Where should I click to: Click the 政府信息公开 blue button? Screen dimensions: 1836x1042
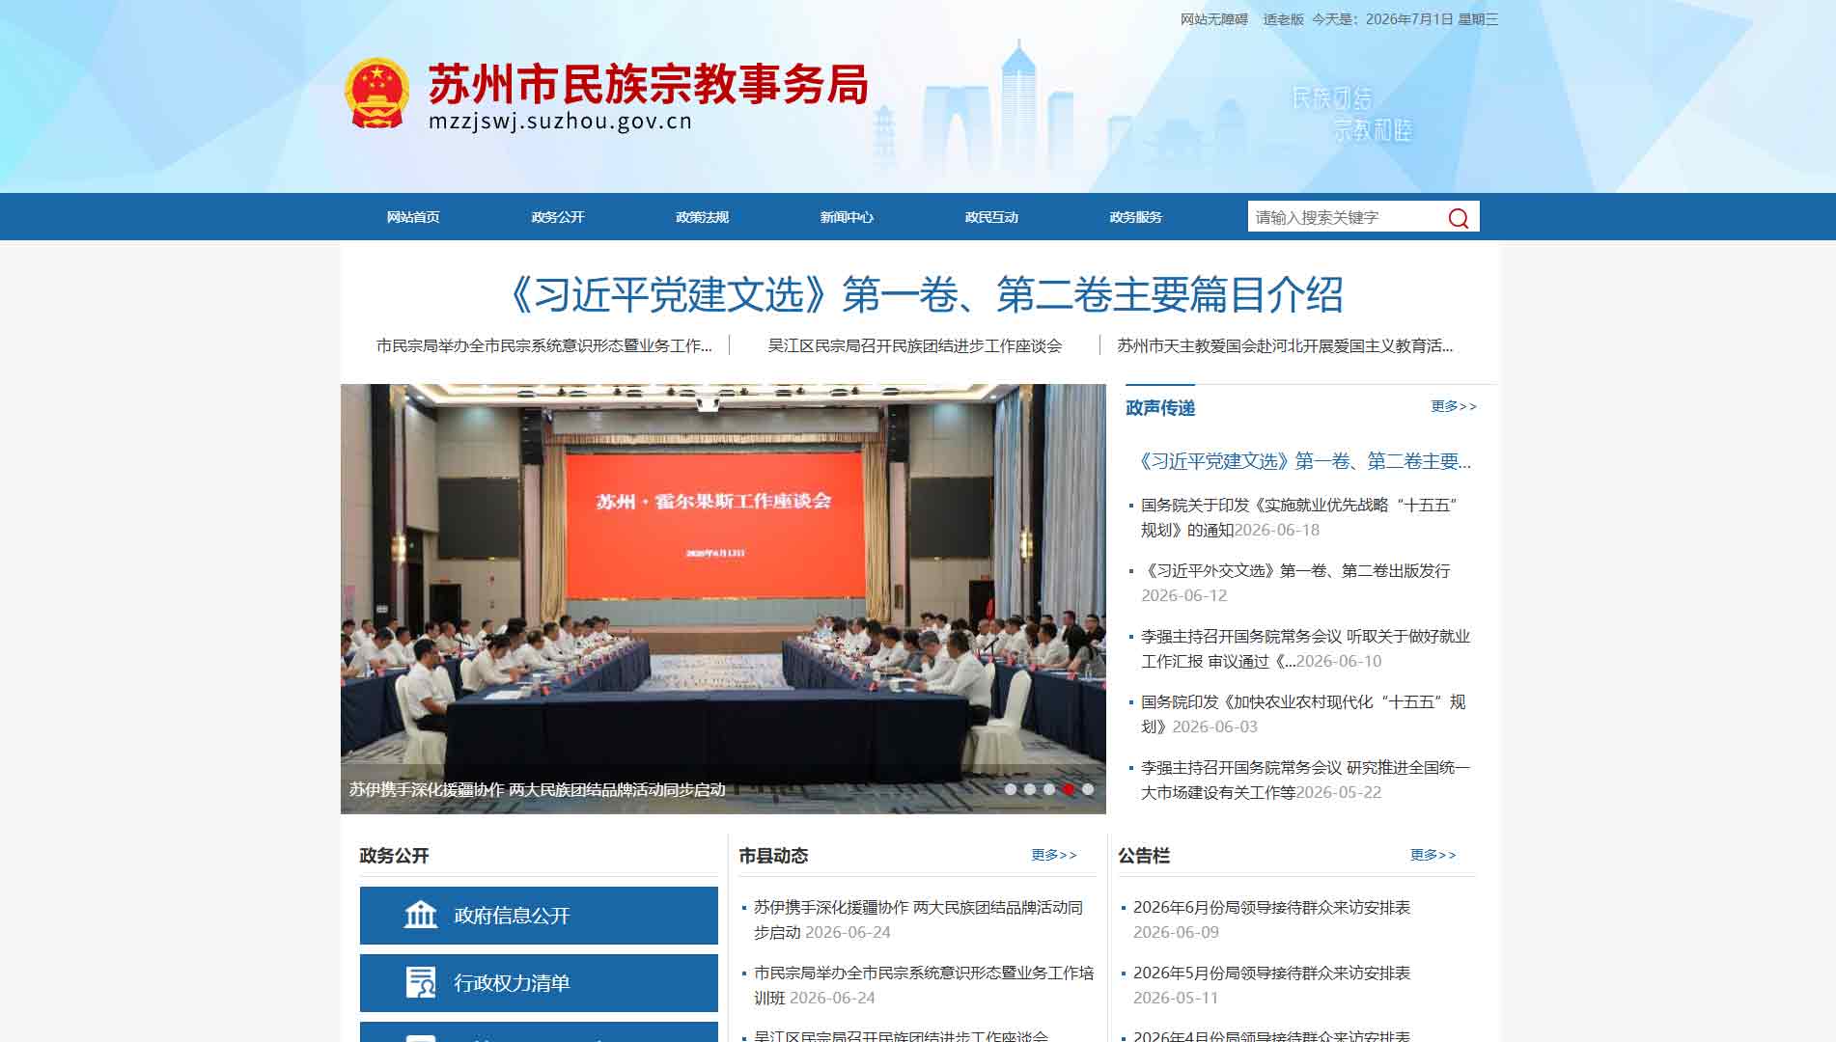click(x=539, y=916)
